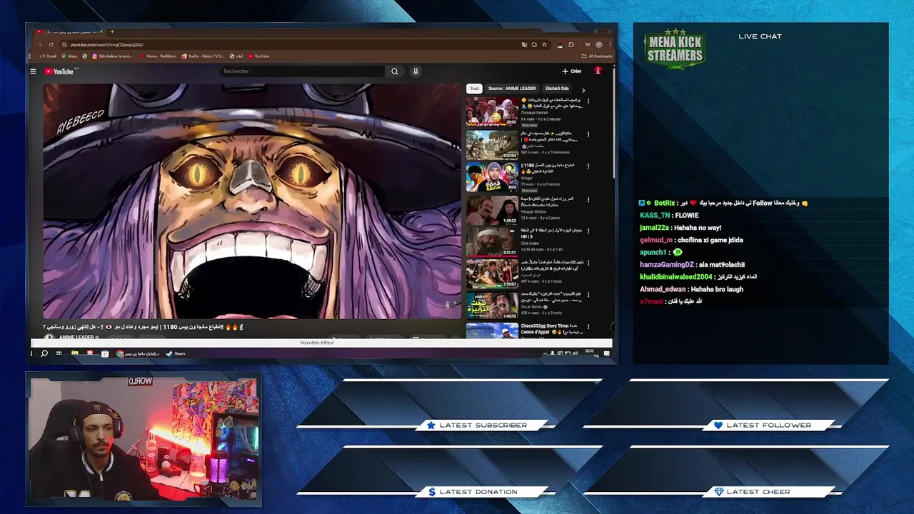914x514 pixels.
Task: Click Ahmad_edwan username in live chat
Action: (663, 289)
